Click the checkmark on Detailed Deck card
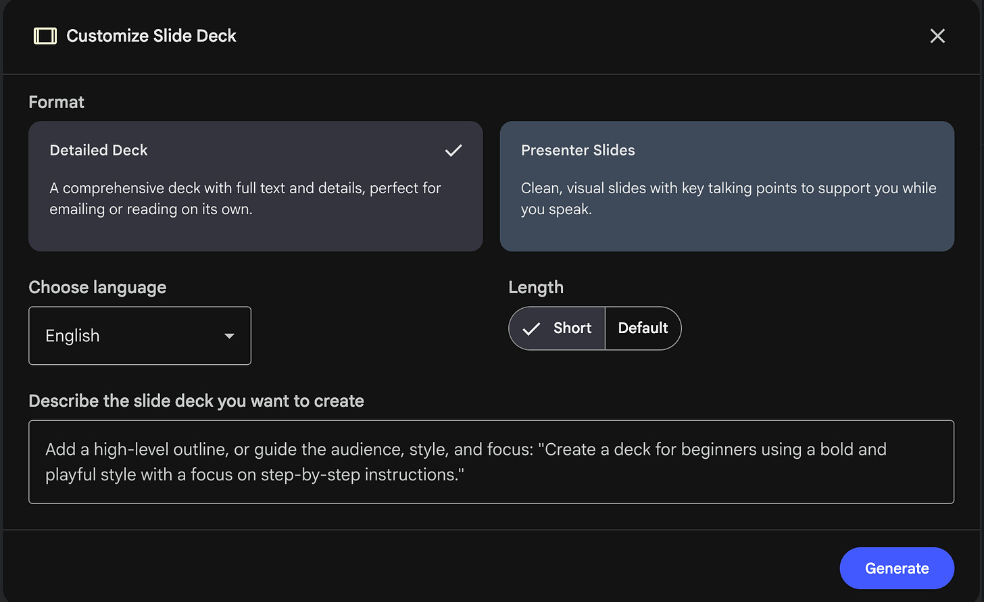This screenshot has width=984, height=602. click(453, 151)
